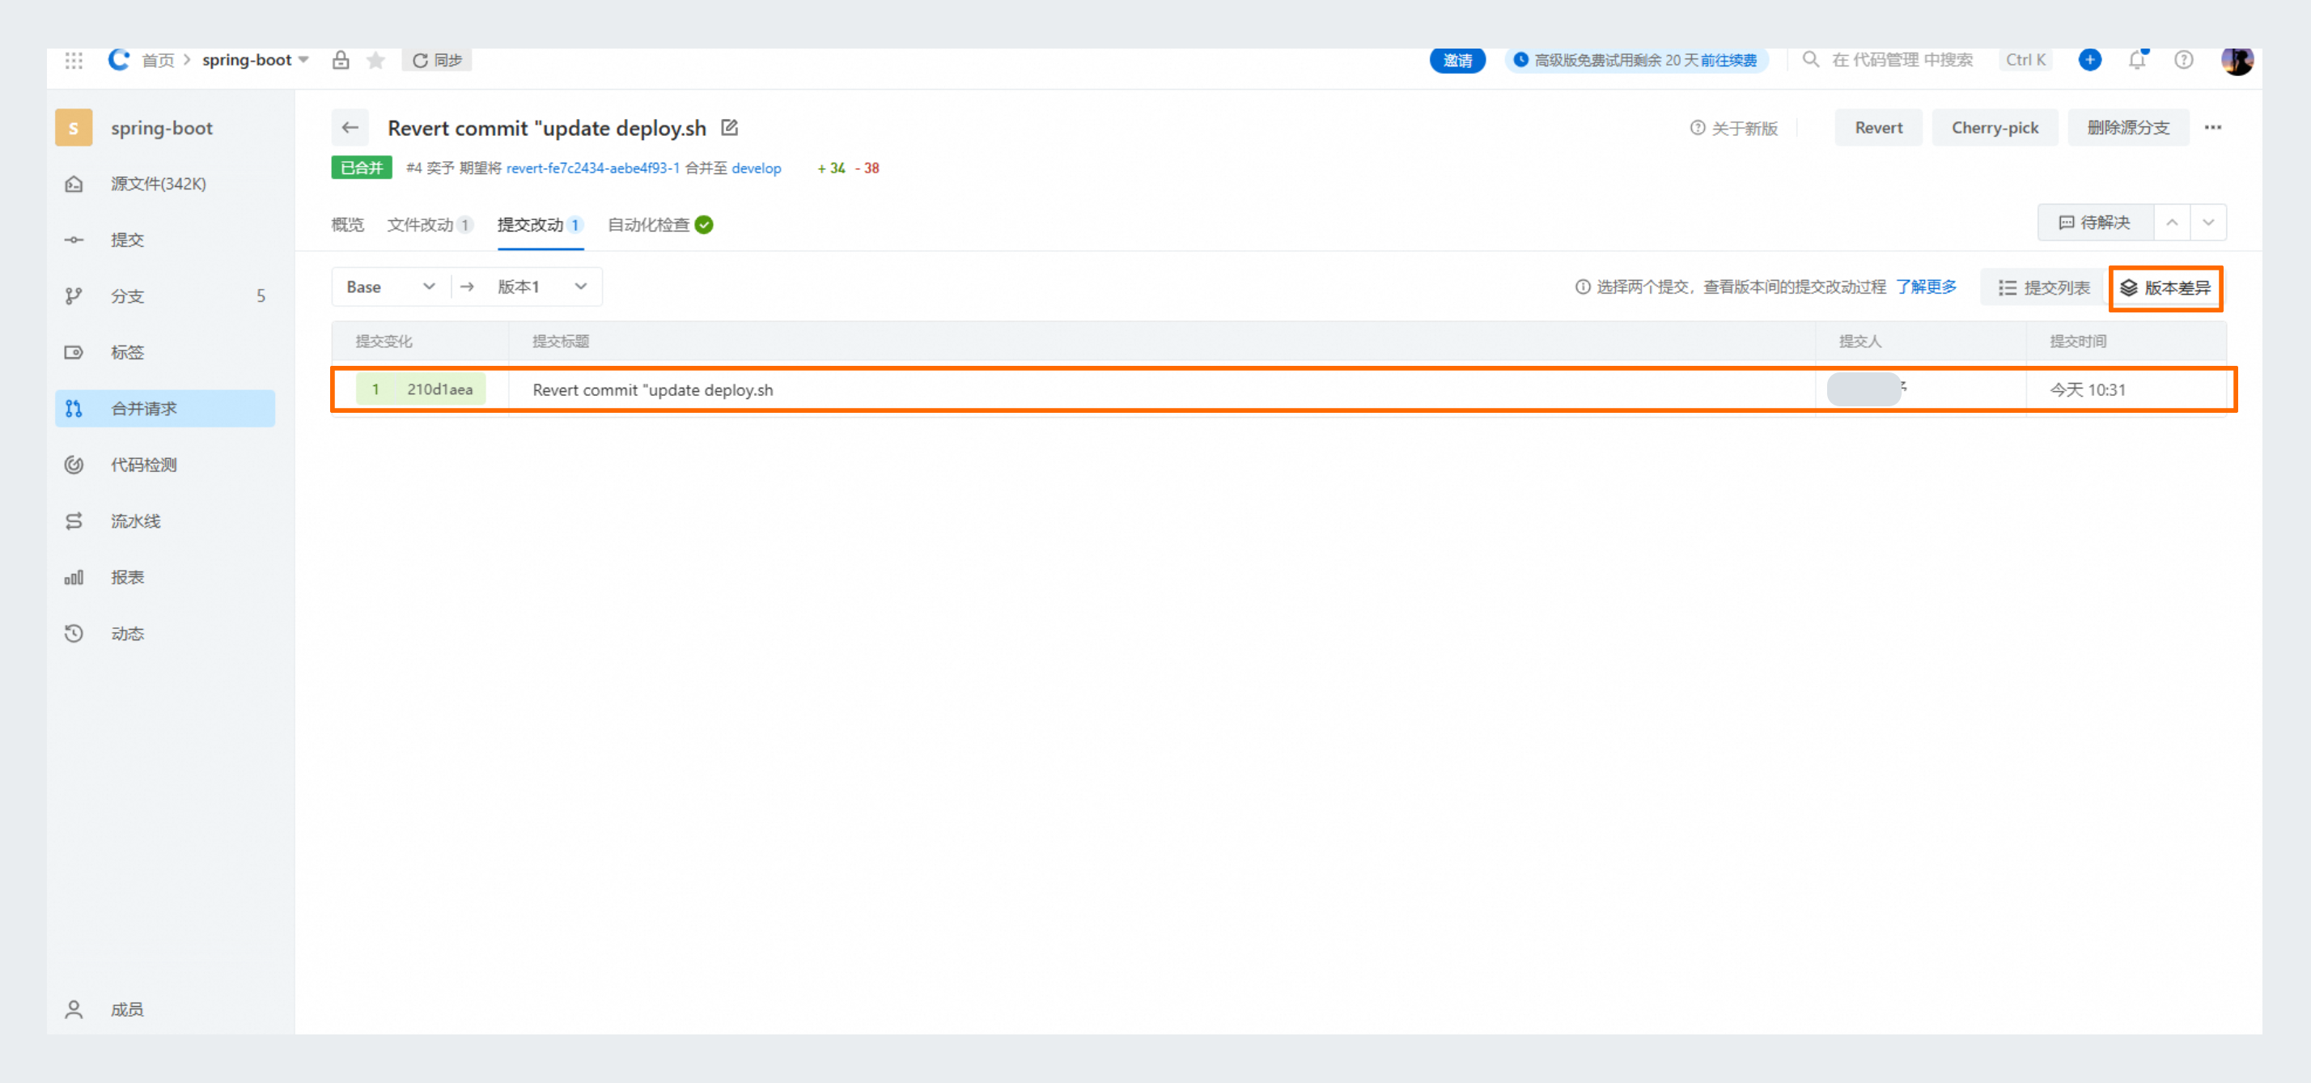The height and width of the screenshot is (1083, 2311).
Task: Click the commits node icon
Action: [x=74, y=240]
